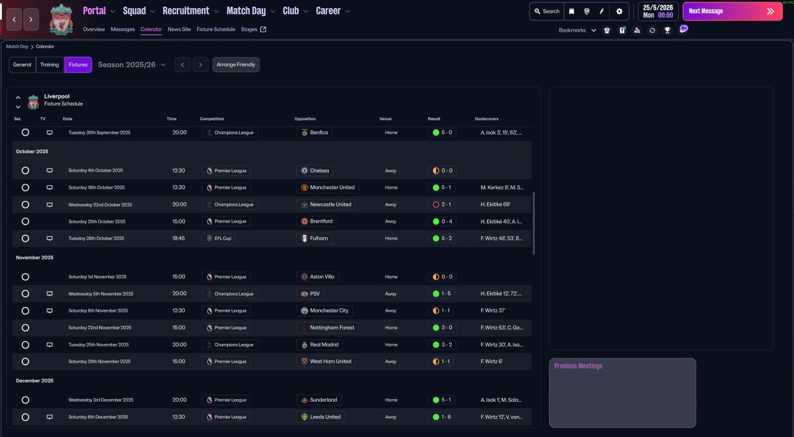Click the Liverpool crest in Fixture Schedule panel
The image size is (794, 437).
[33, 102]
